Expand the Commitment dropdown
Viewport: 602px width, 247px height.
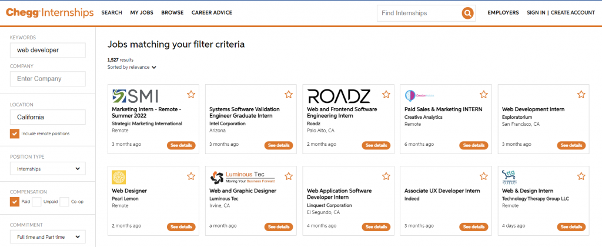pyautogui.click(x=48, y=237)
